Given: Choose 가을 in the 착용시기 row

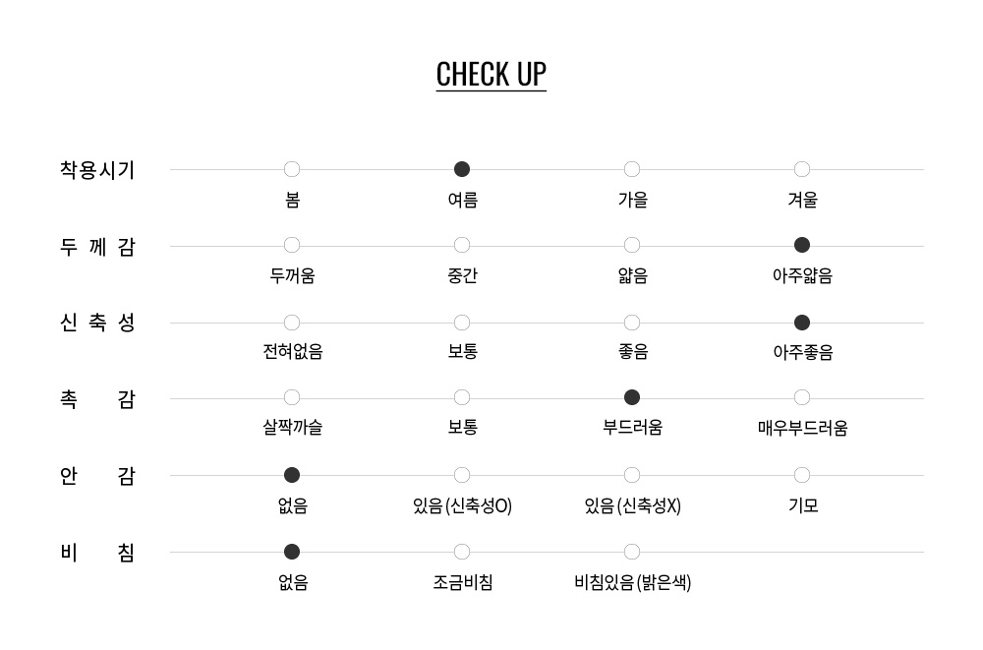Looking at the screenshot, I should tap(632, 169).
